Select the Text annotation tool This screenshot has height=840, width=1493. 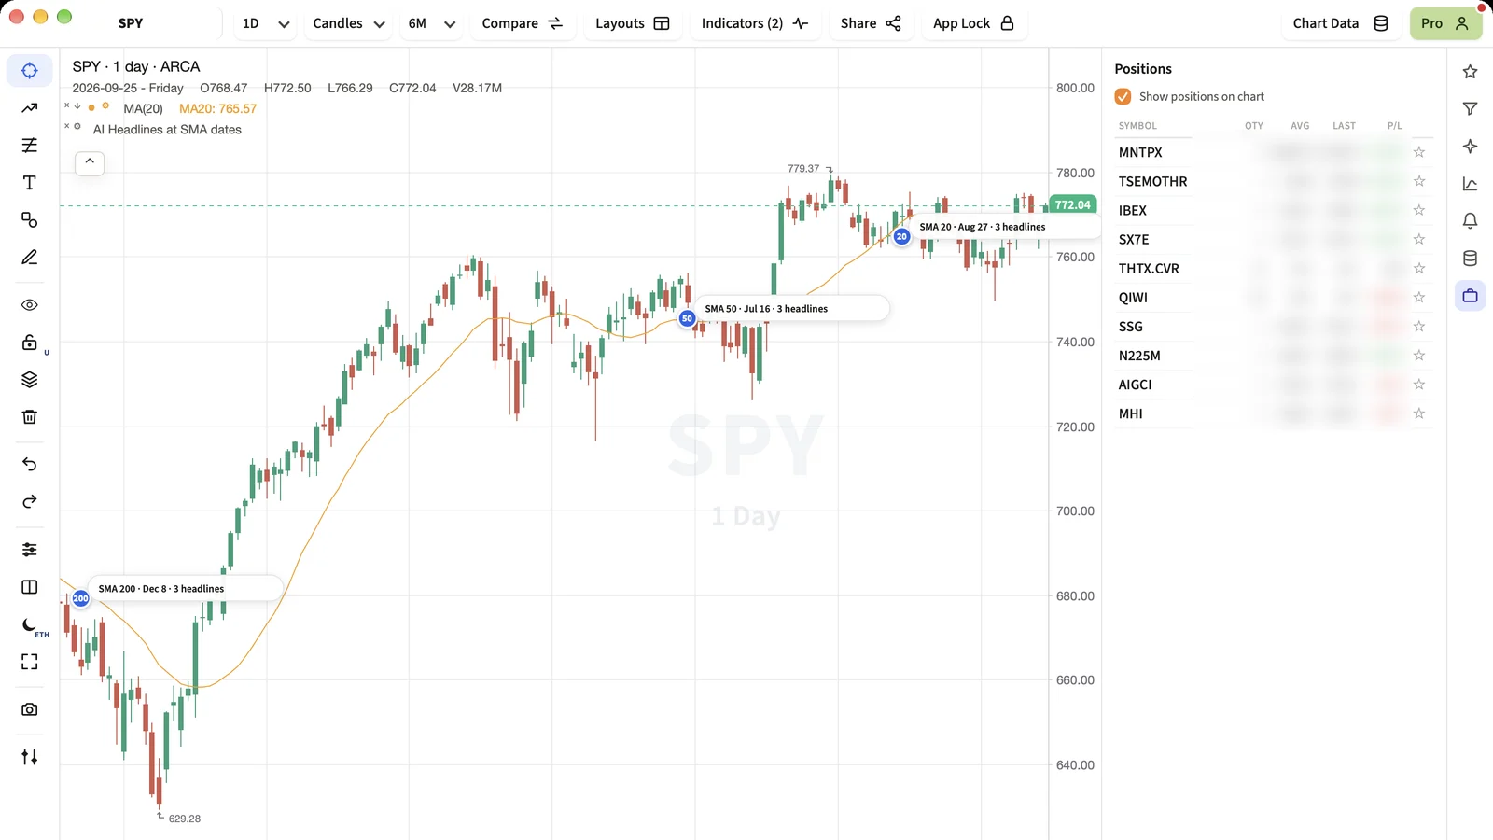click(x=30, y=183)
